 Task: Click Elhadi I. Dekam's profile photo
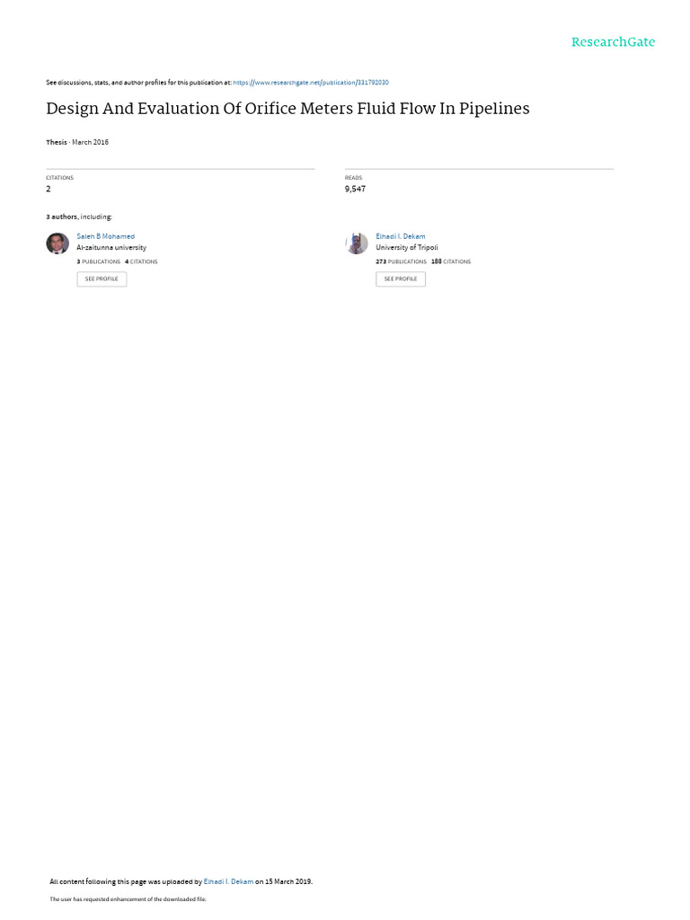[x=356, y=243]
